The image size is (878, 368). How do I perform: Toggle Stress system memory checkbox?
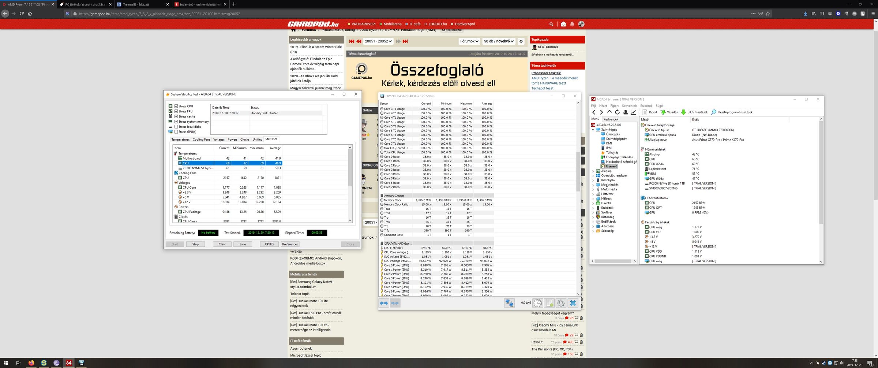[176, 122]
